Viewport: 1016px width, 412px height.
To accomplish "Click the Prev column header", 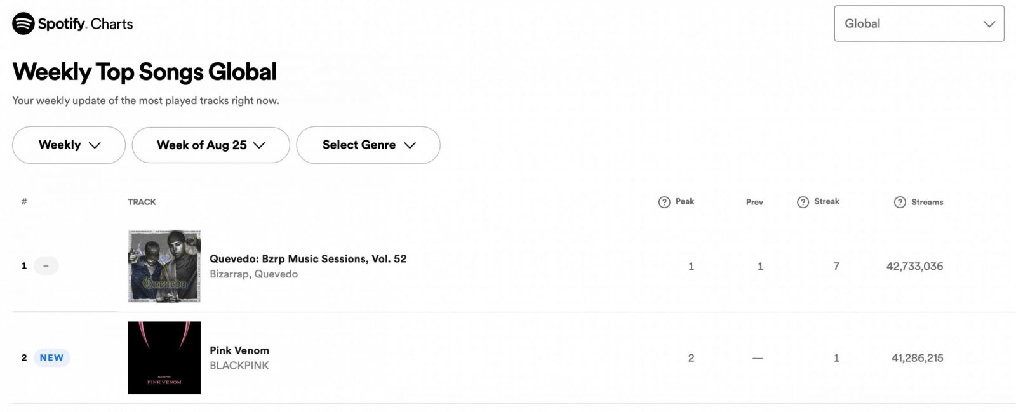I will (754, 202).
